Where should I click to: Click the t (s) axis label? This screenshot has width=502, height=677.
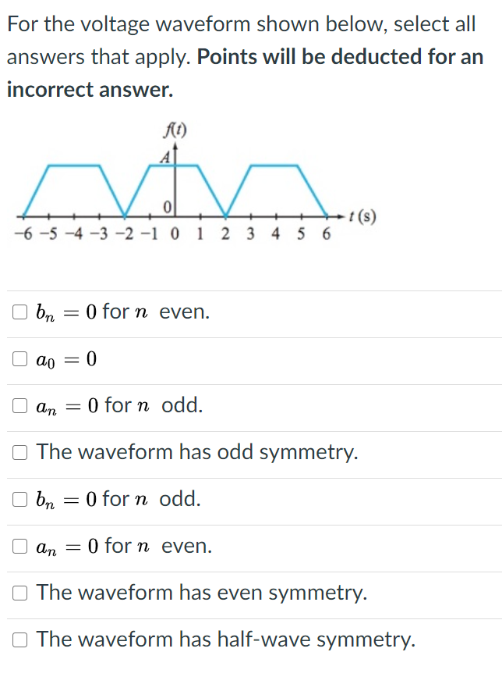coord(362,216)
